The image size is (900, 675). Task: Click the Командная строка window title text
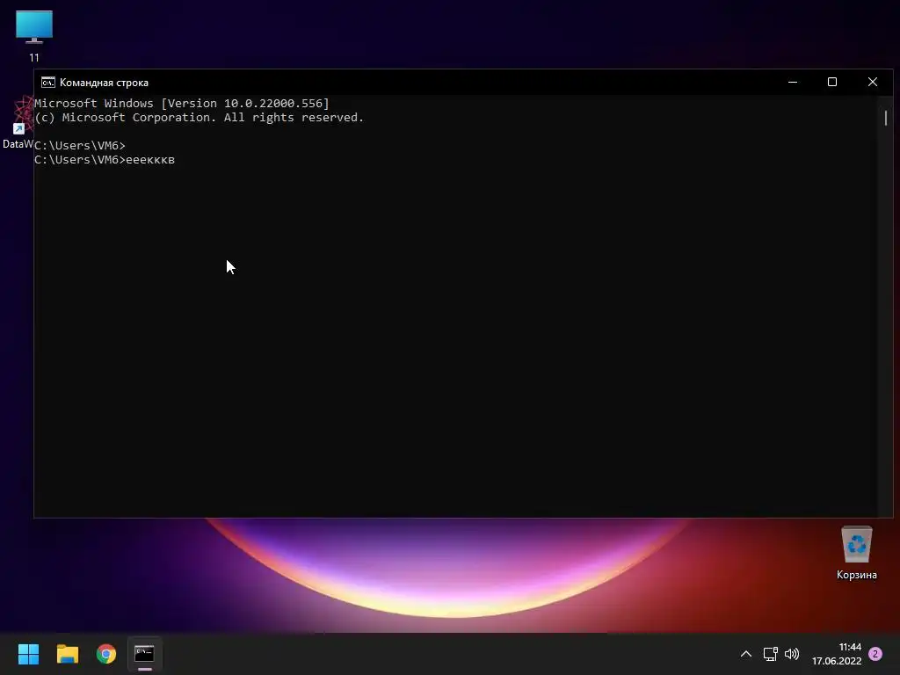pos(104,83)
